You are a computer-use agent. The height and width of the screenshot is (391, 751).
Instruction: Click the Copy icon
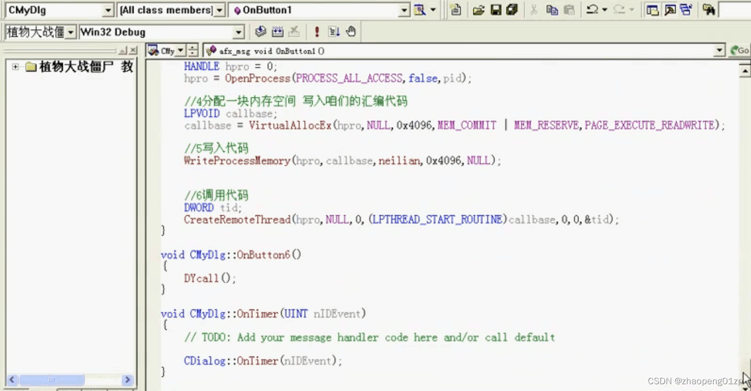tap(552, 10)
